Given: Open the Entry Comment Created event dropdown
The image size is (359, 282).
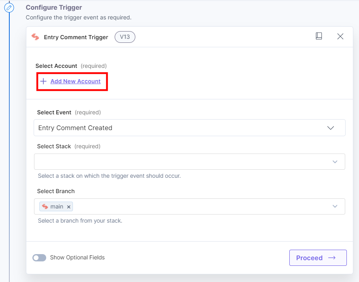Looking at the screenshot, I should [331, 127].
